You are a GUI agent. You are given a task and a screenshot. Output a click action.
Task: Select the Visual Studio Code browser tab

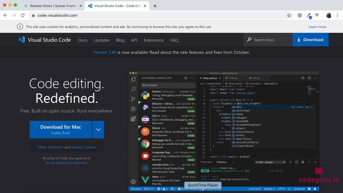117,6
